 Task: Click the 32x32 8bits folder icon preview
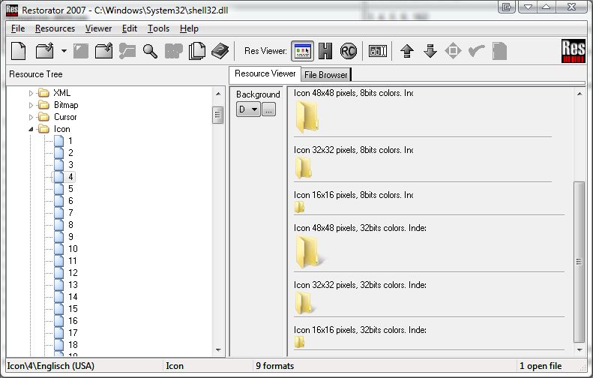(x=304, y=169)
